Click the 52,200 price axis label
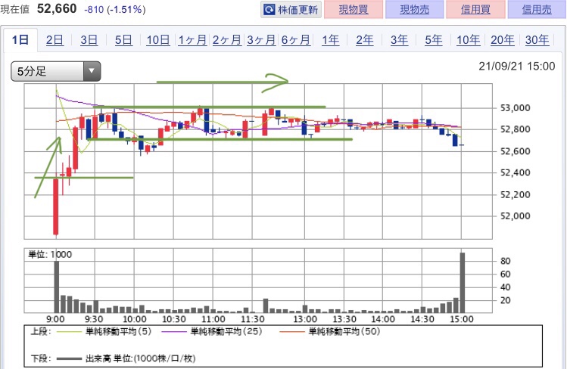567x369 pixels. pyautogui.click(x=515, y=194)
